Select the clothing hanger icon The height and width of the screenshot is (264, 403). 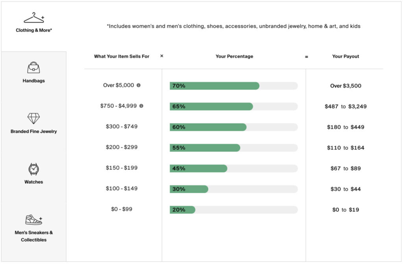(34, 18)
